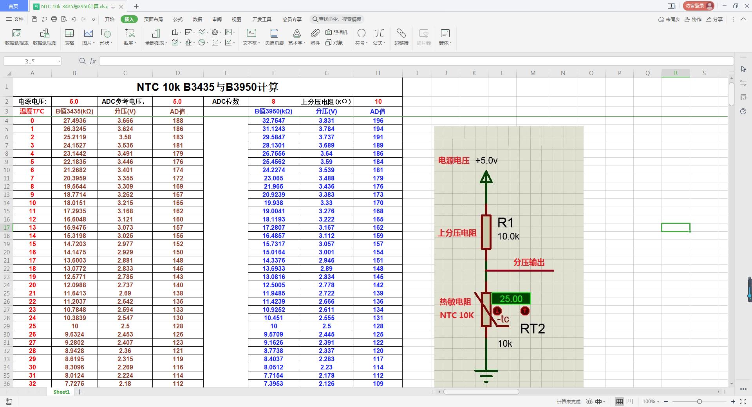Switch to the 数据 data tab
This screenshot has width=752, height=407.
pyautogui.click(x=197, y=19)
